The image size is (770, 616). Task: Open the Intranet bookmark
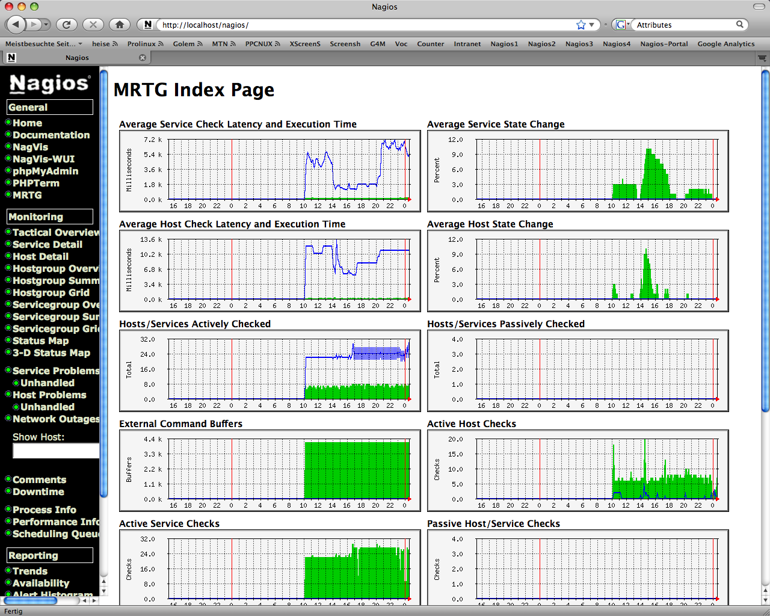coord(467,44)
